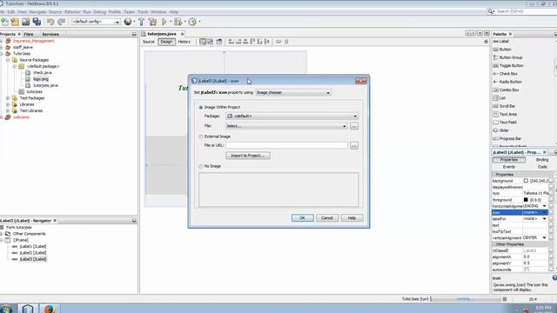Click Cancel in icon dialog
Screen dimensions: 557x313
[327, 218]
